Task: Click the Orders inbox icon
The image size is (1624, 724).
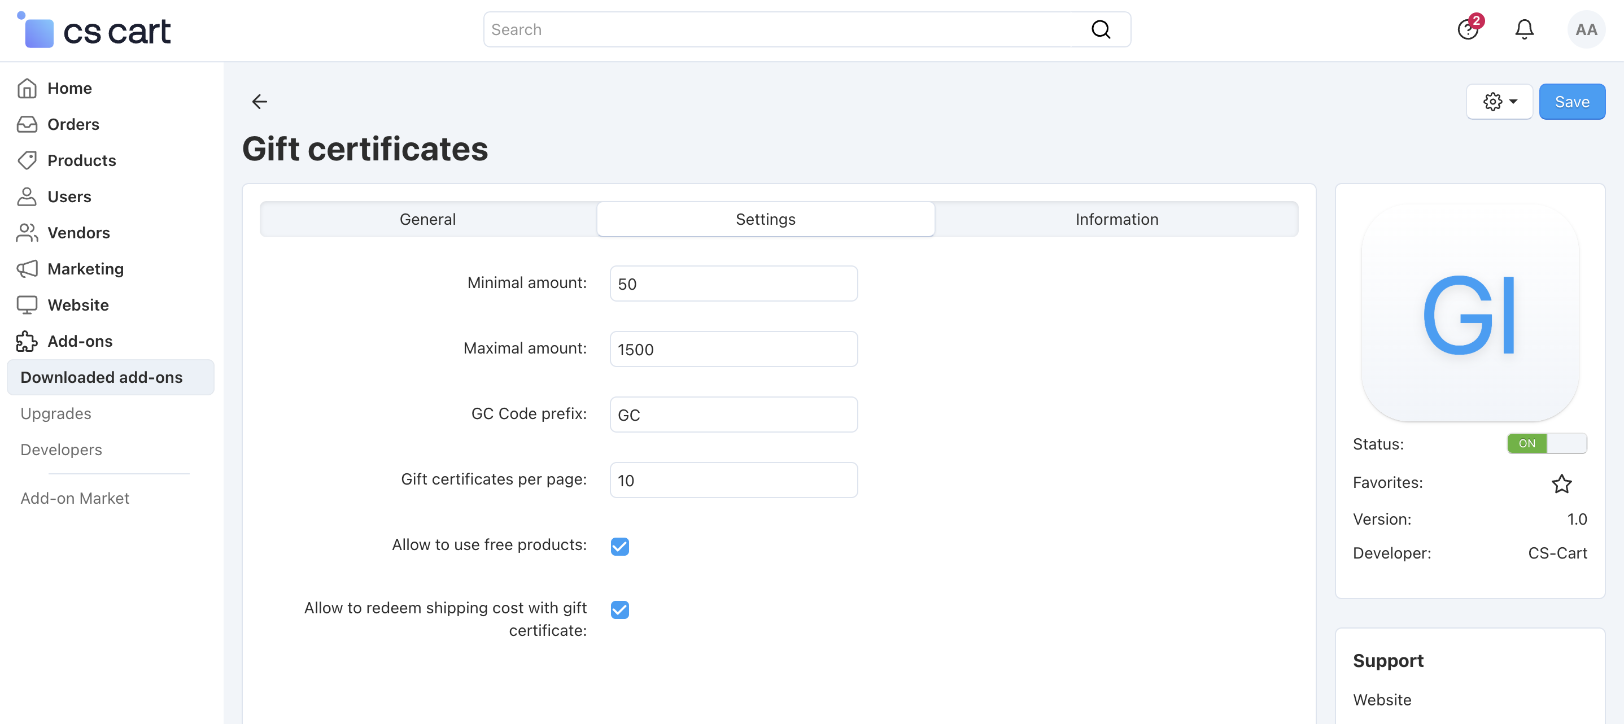Action: tap(27, 124)
